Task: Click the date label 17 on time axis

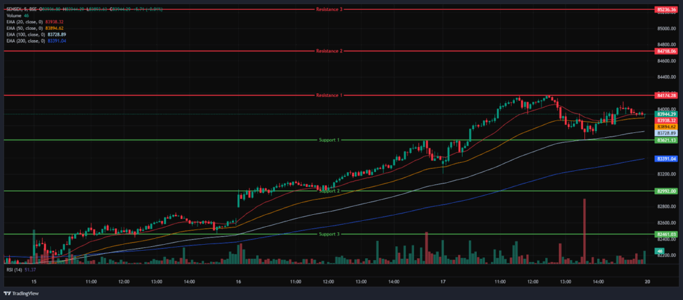Action: 442,282
